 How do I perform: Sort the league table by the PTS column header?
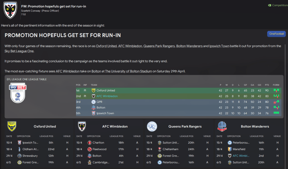267,85
